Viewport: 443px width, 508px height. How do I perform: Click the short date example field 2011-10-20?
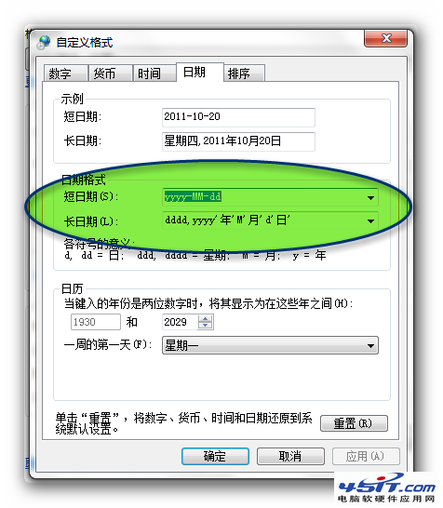click(238, 117)
